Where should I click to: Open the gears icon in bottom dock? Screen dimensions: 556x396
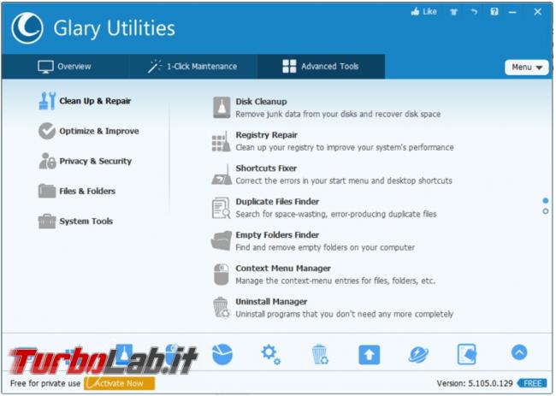[271, 355]
